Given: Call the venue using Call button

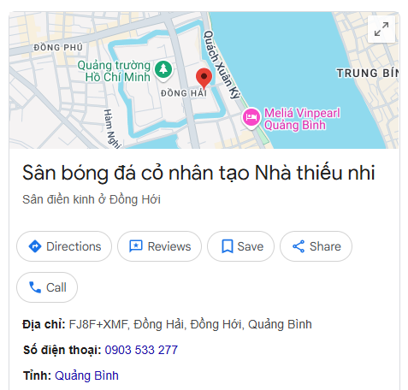Looking at the screenshot, I should point(47,287).
